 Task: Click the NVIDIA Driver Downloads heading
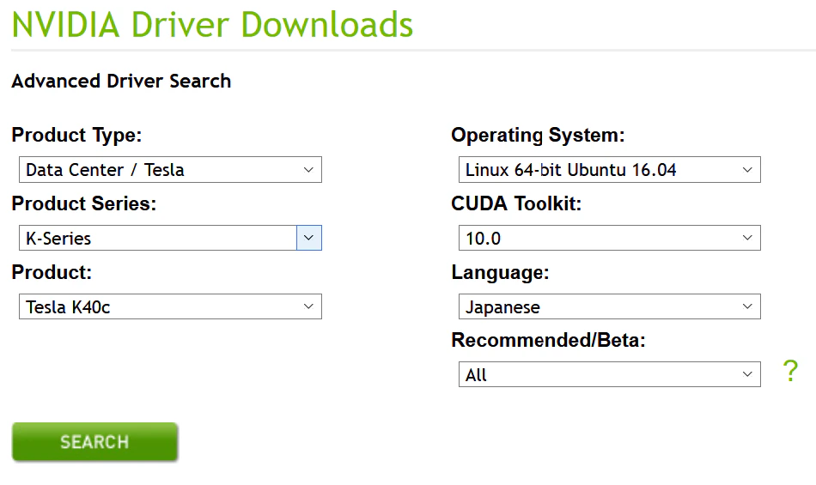212,24
